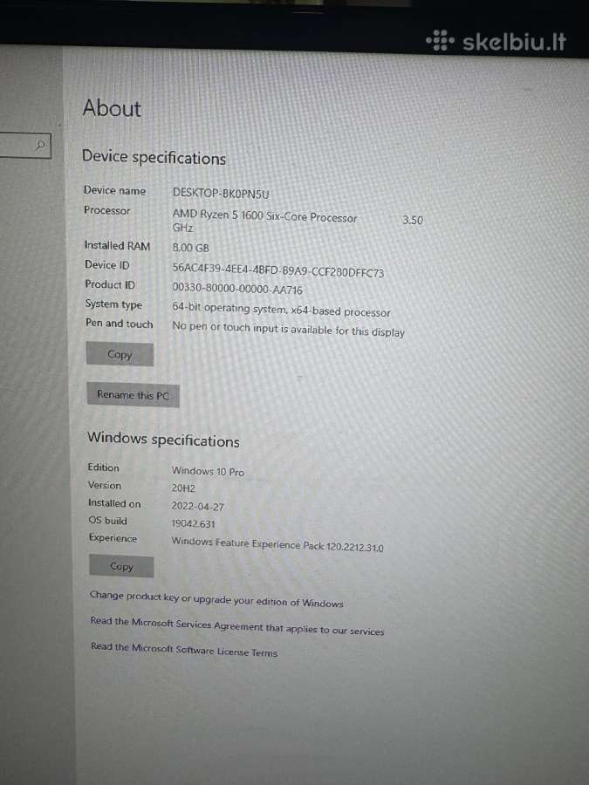This screenshot has height=785, width=589.
Task: Click the System type label
Action: [x=113, y=304]
